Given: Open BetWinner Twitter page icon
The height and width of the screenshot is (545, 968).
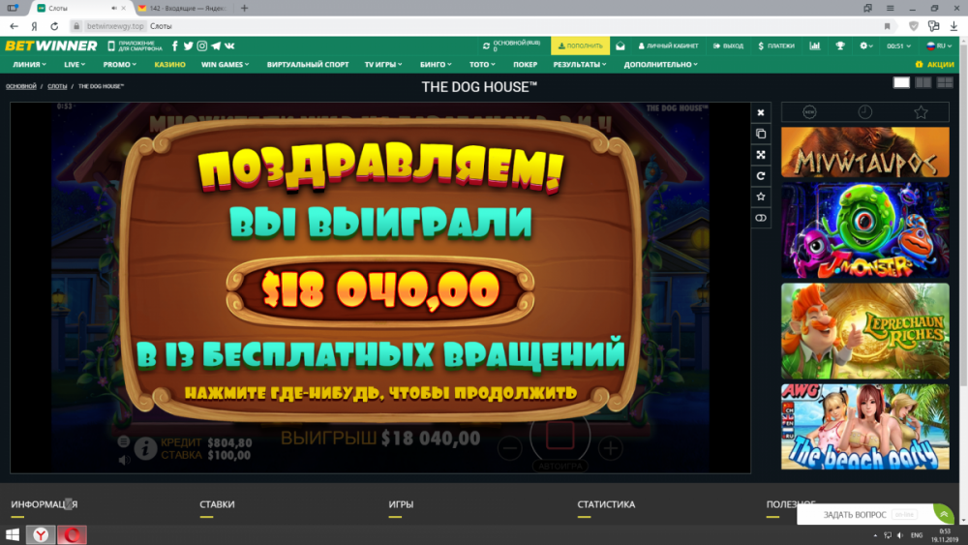Looking at the screenshot, I should [x=189, y=45].
